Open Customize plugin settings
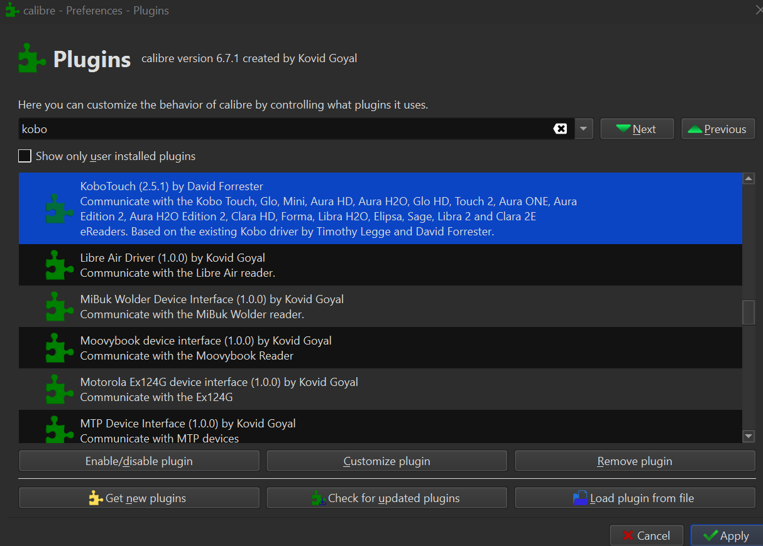Screen dimensions: 763x546 pos(387,461)
